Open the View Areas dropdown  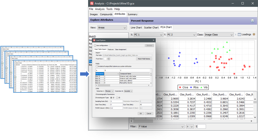point(112,28)
